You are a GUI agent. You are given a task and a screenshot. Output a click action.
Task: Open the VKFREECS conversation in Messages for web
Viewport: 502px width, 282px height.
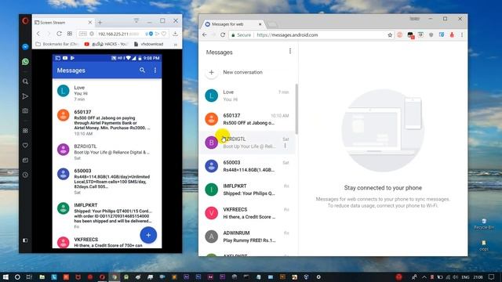pyautogui.click(x=247, y=213)
